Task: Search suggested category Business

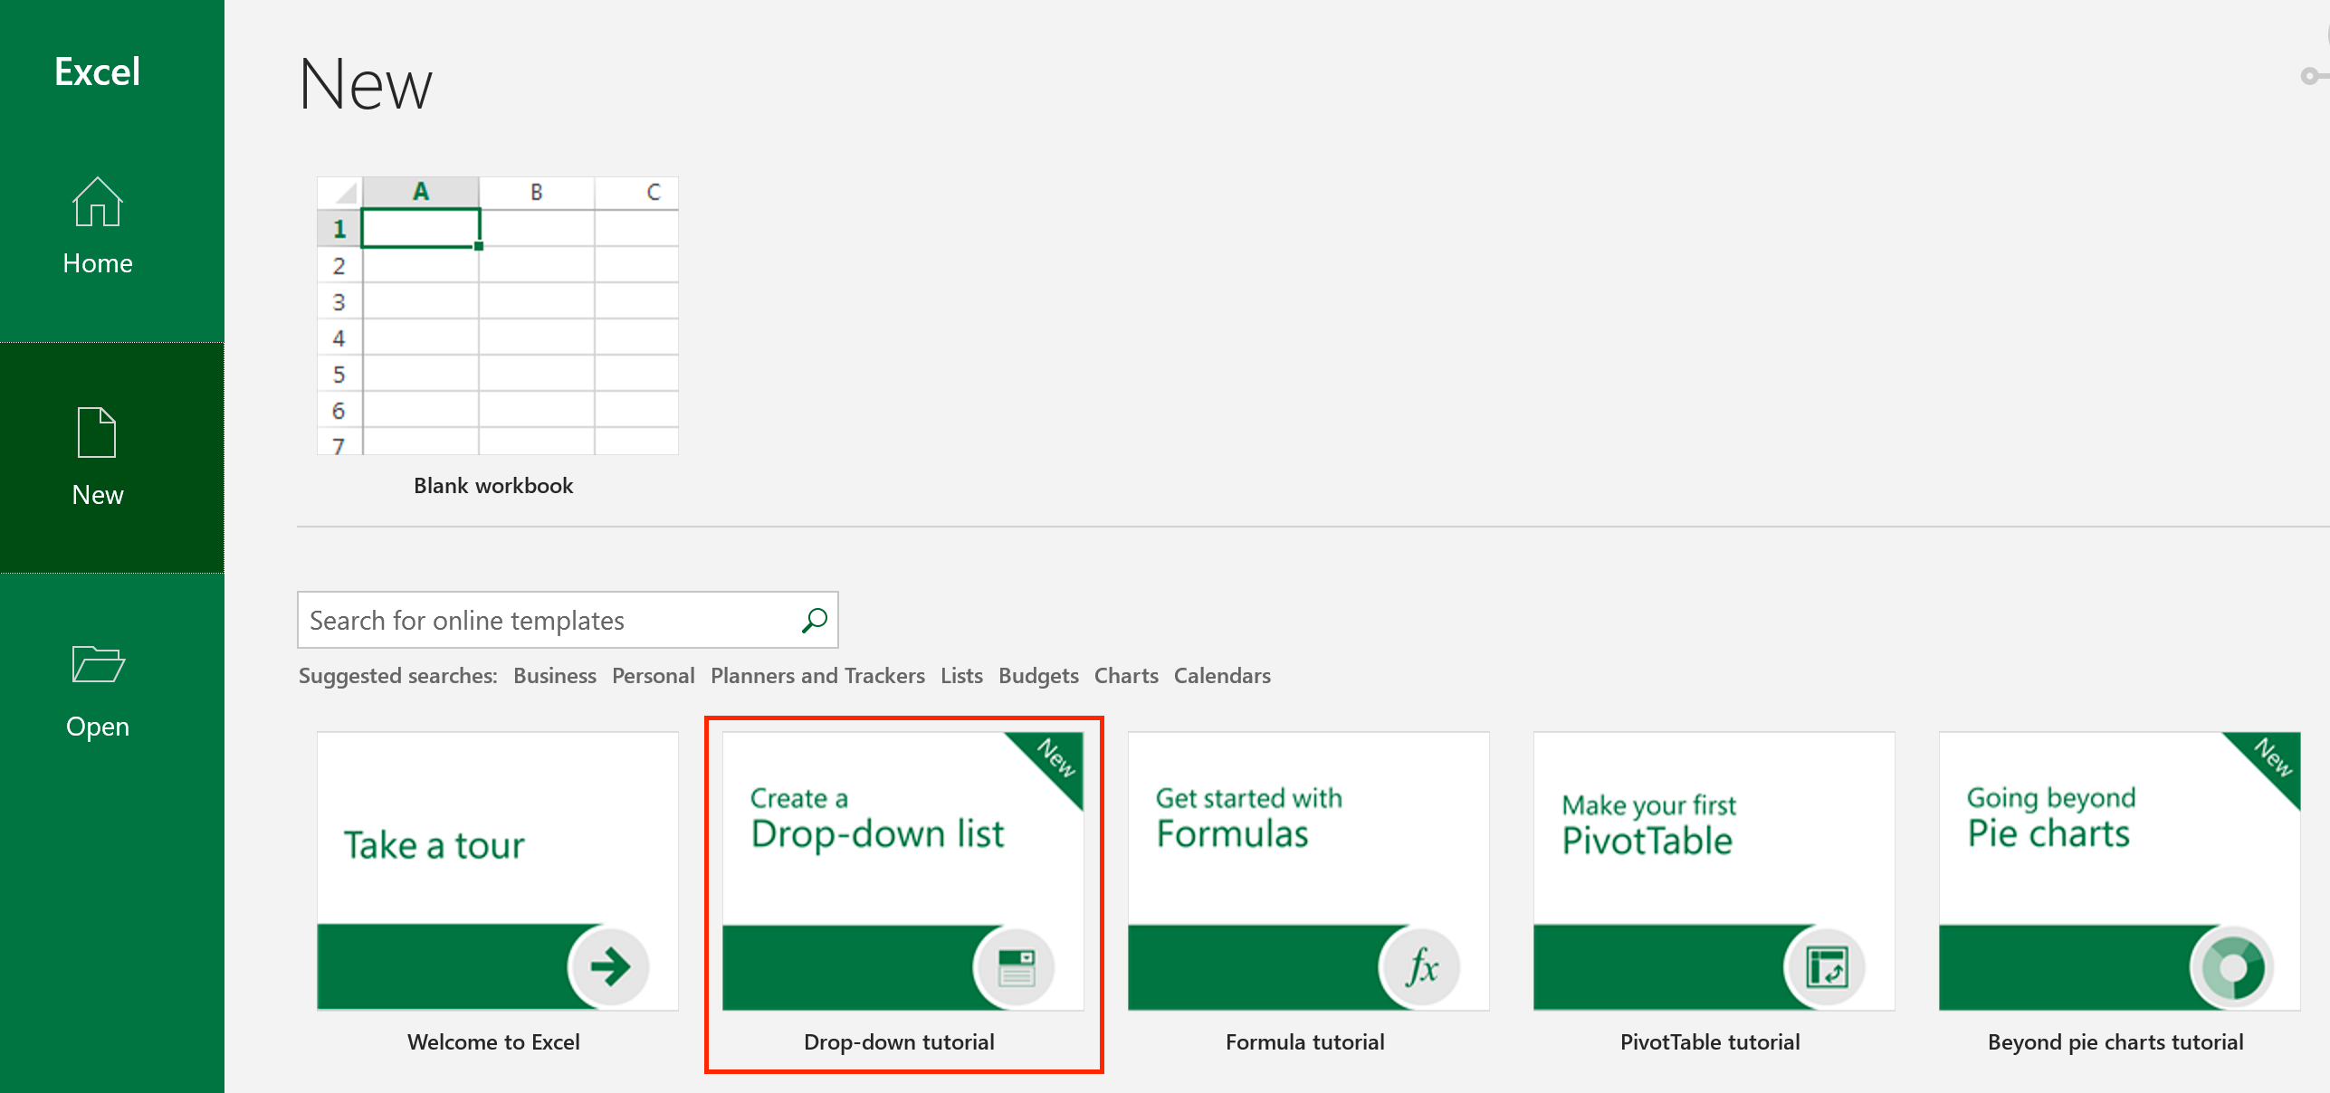Action: 555,676
